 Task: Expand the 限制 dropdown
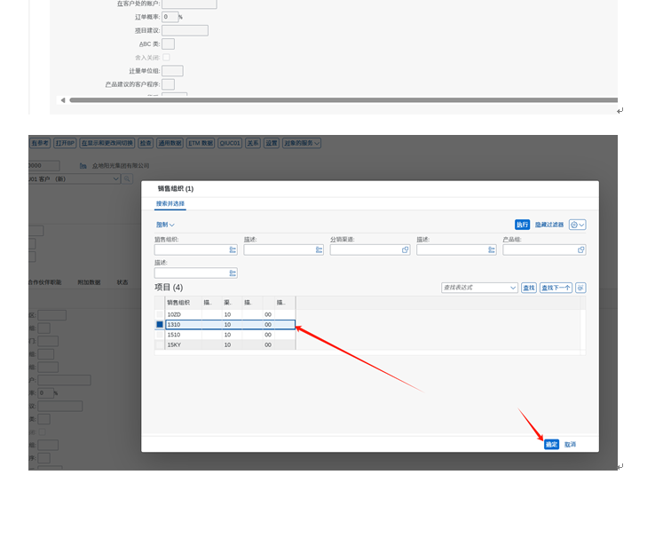[165, 225]
